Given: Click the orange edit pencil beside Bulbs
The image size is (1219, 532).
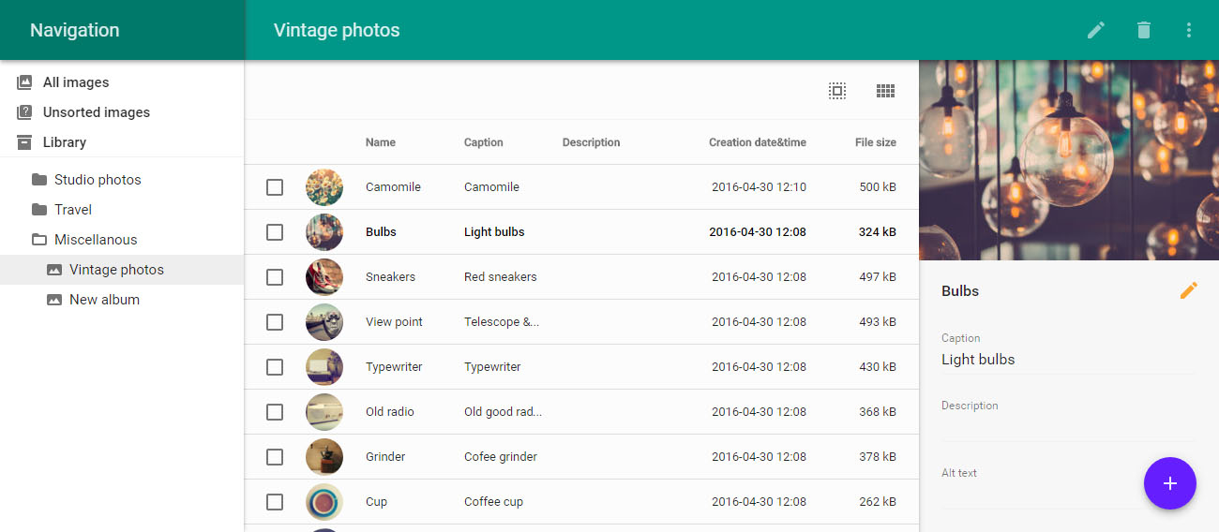Looking at the screenshot, I should coord(1188,290).
